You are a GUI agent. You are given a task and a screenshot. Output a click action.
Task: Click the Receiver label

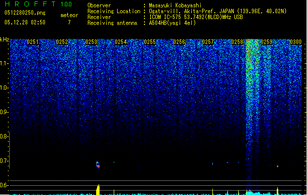pyautogui.click(x=99, y=17)
